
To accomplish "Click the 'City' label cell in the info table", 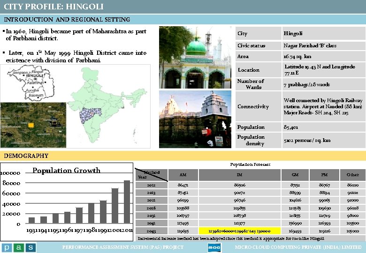I will tap(259, 33).
